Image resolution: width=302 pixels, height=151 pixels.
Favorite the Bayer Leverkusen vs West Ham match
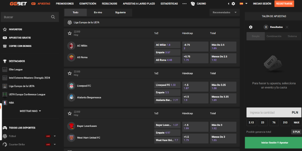tap(70, 114)
